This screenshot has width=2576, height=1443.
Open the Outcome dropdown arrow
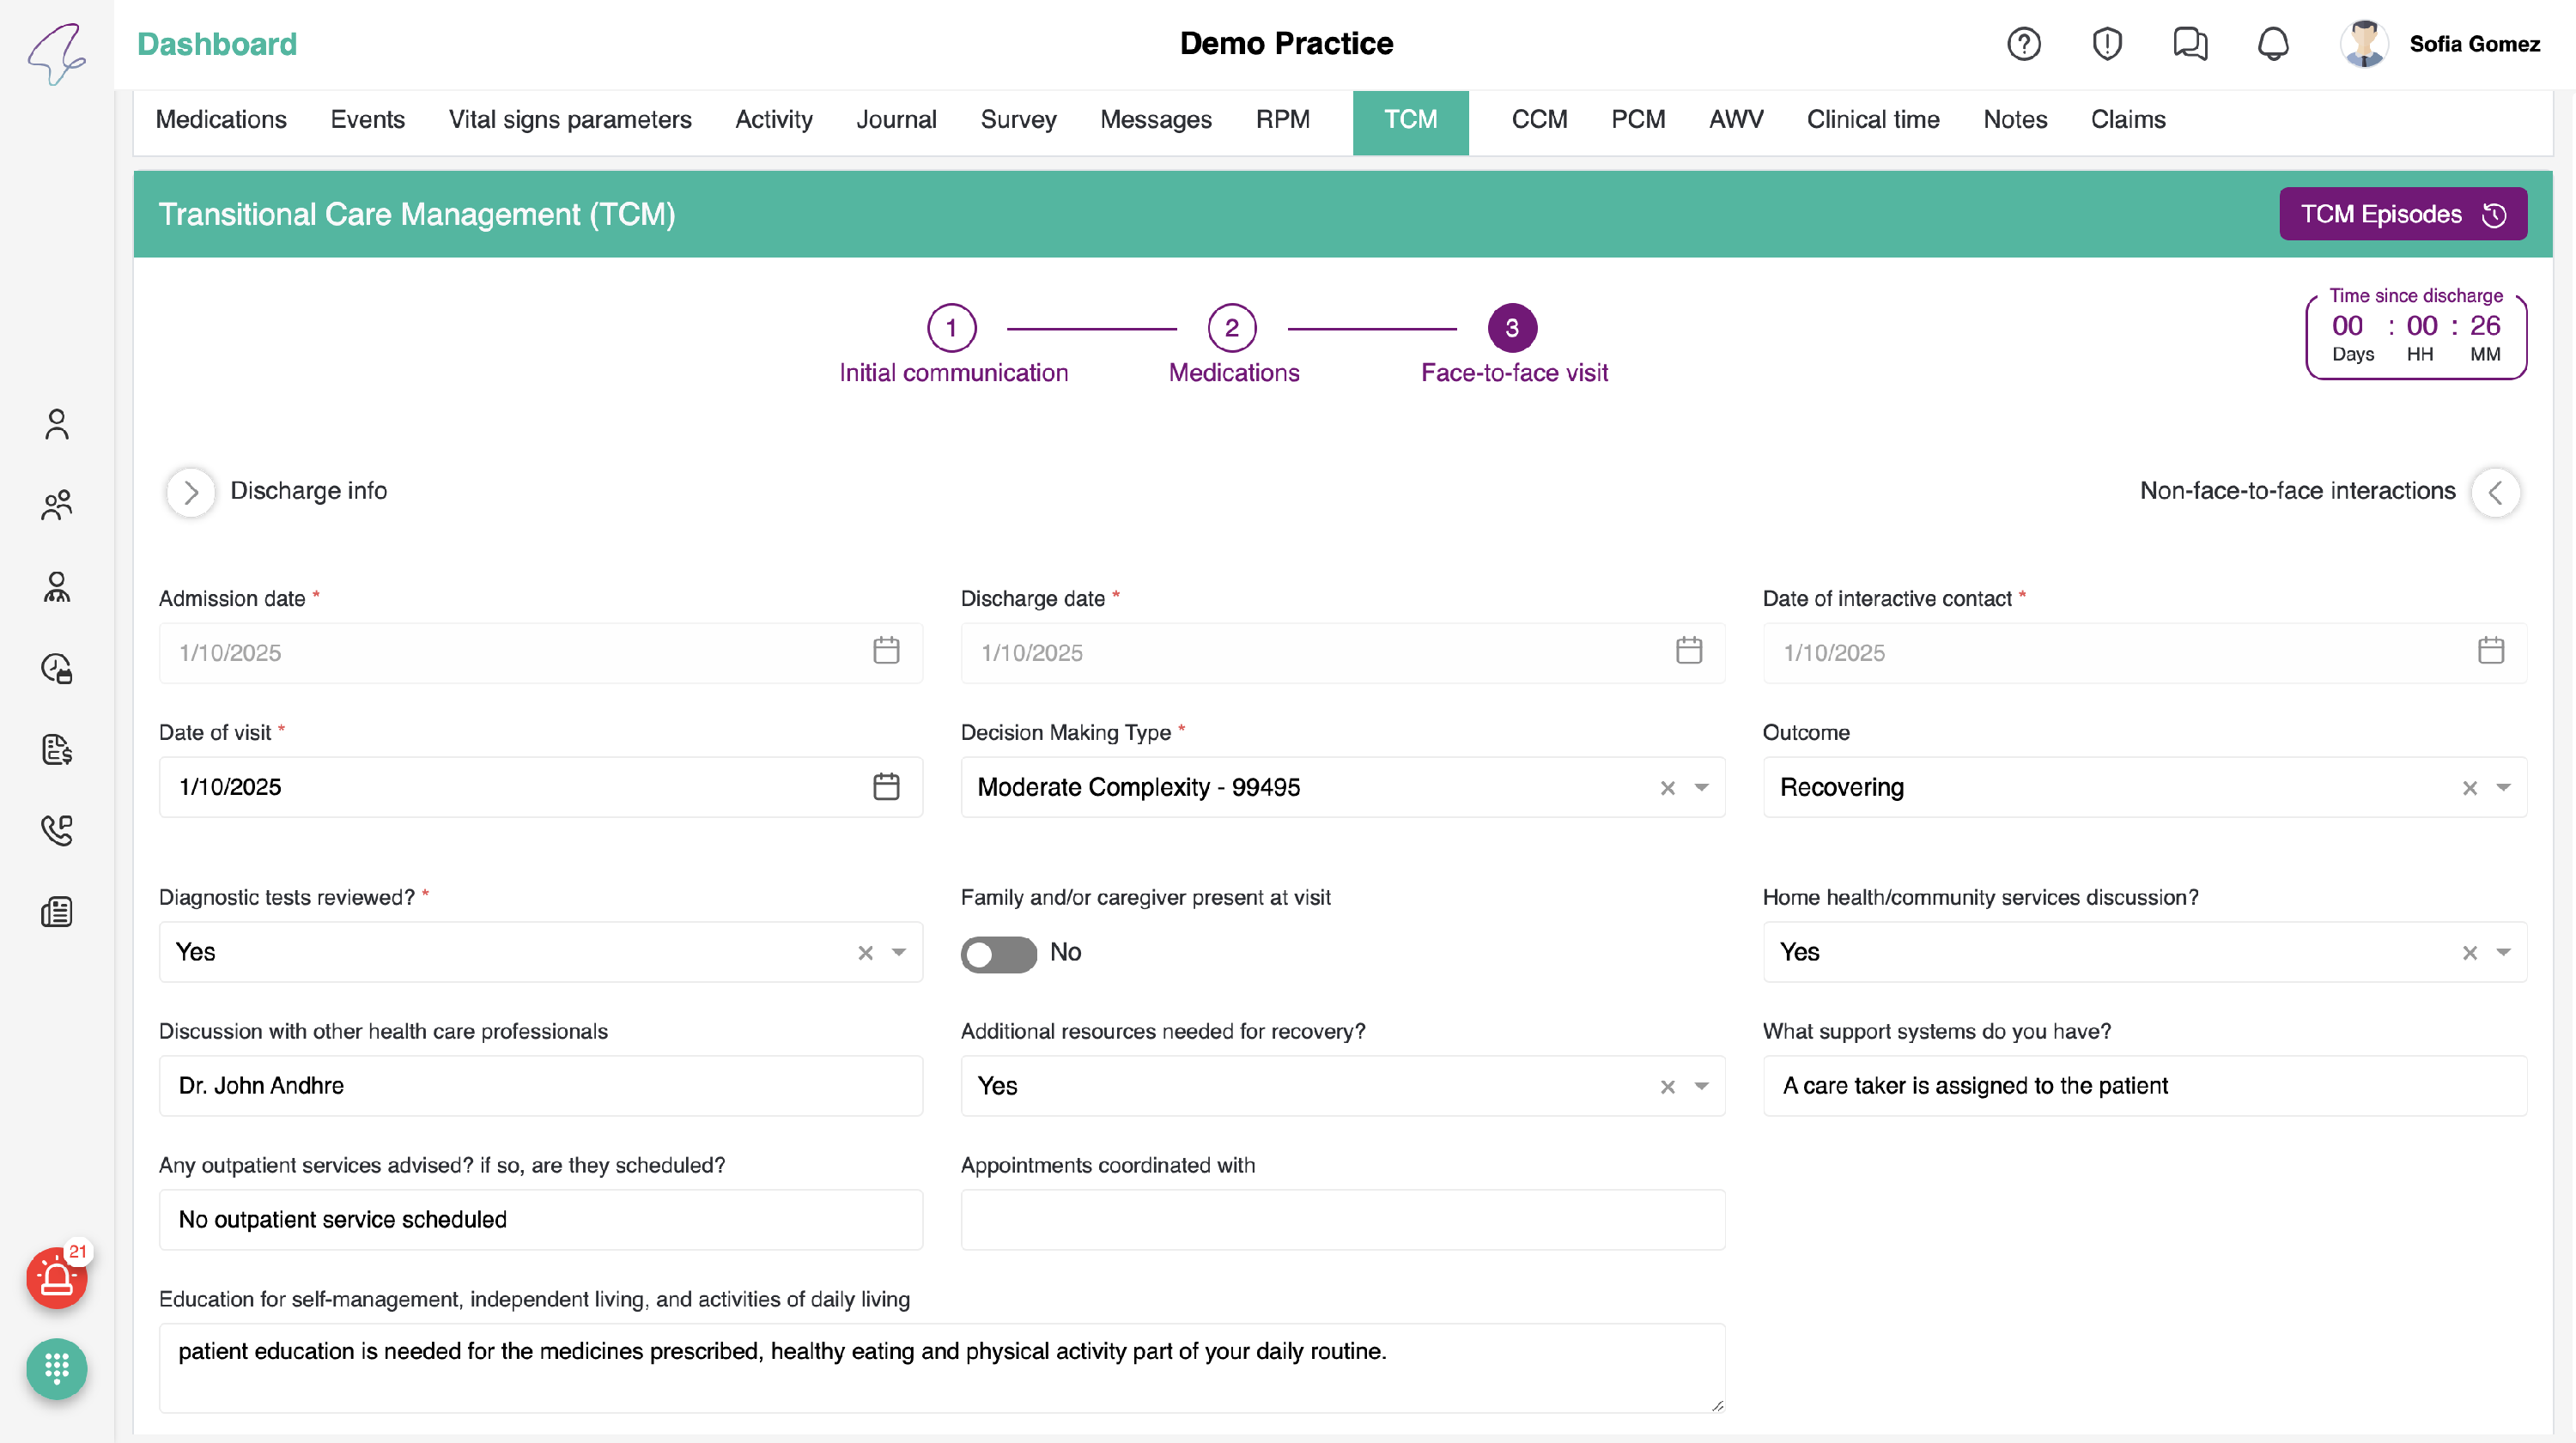2503,788
